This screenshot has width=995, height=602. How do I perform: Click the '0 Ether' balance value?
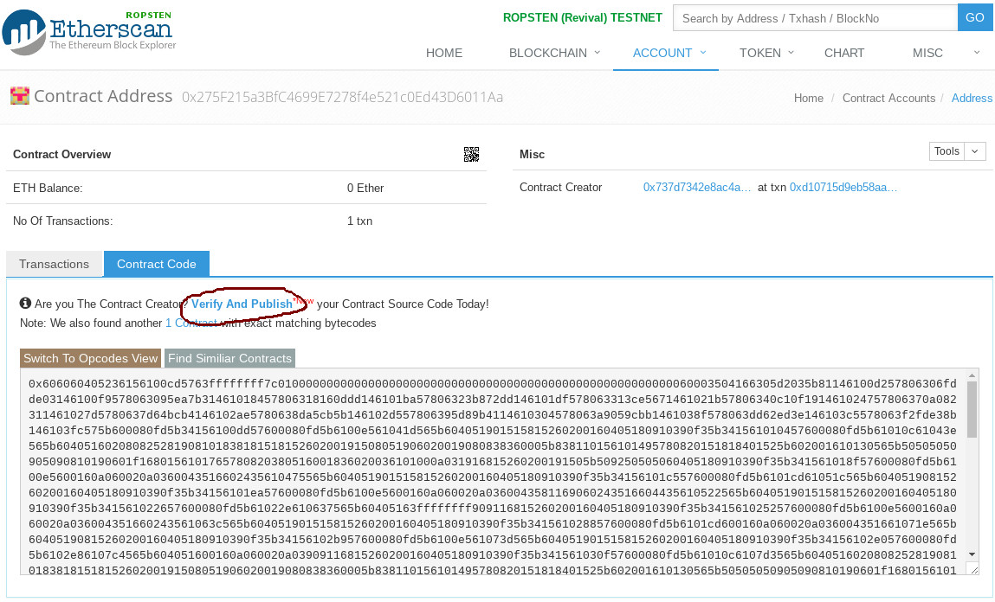(x=365, y=189)
